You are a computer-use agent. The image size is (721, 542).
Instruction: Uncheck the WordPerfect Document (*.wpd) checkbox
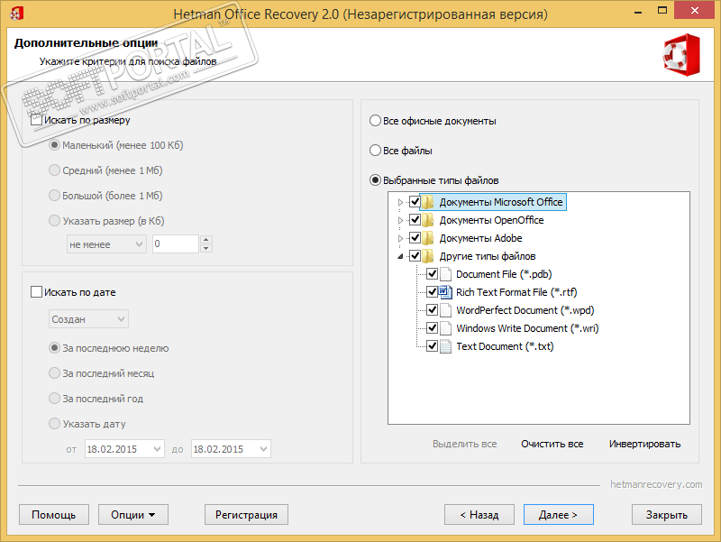(432, 309)
